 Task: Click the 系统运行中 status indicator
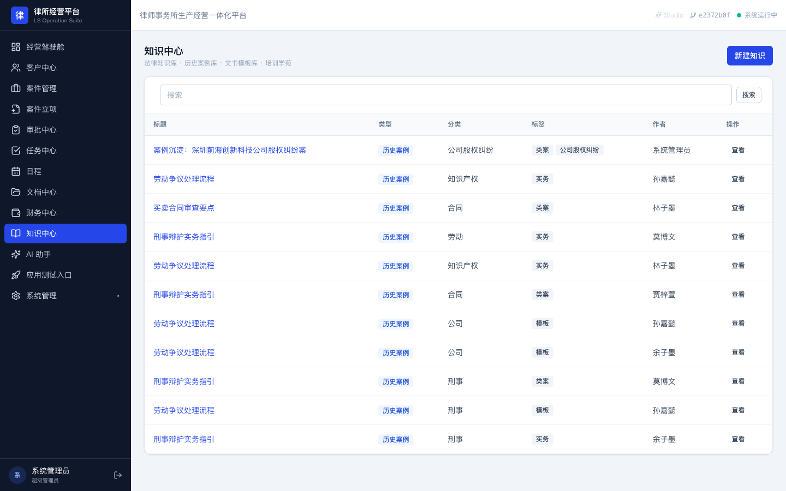tap(757, 15)
